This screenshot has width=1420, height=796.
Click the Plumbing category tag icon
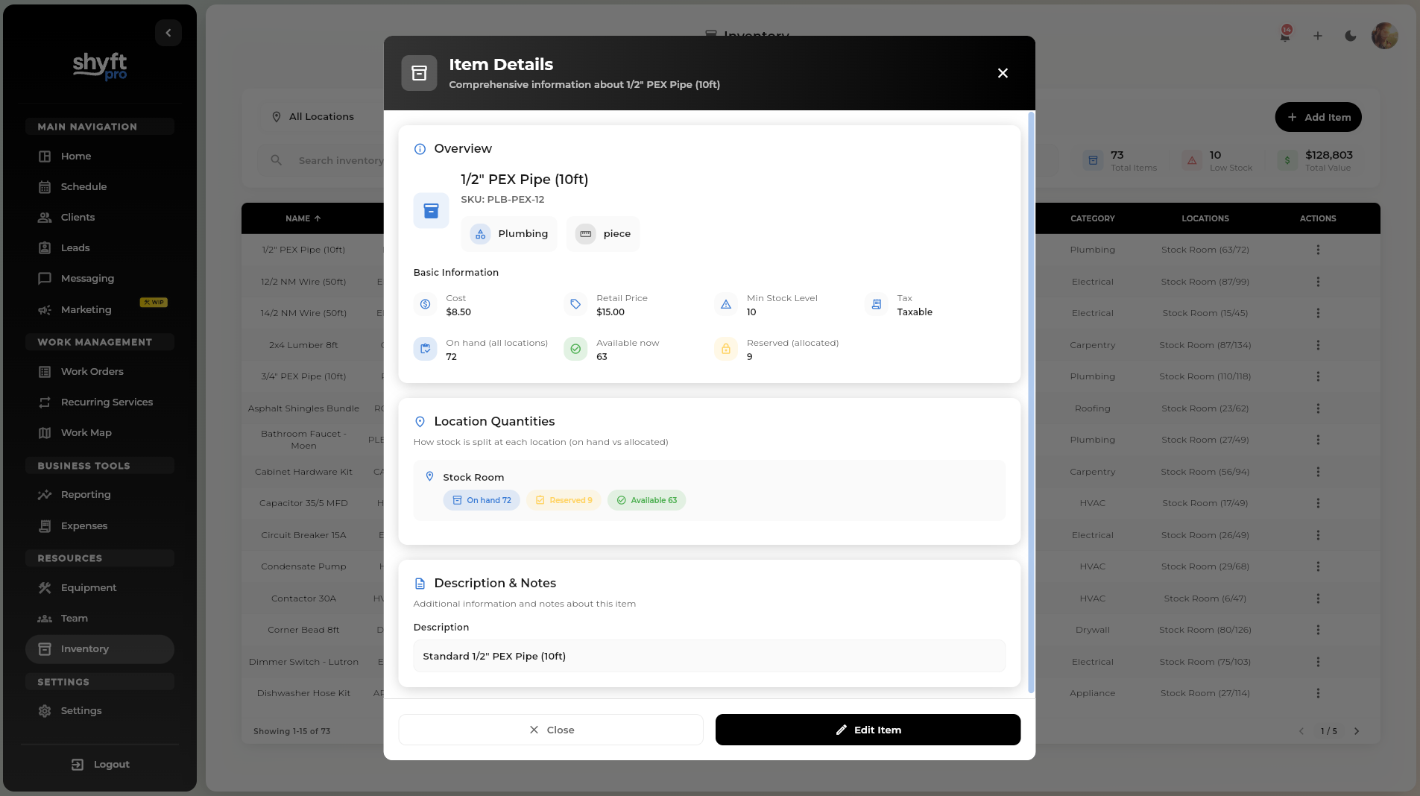481,234
